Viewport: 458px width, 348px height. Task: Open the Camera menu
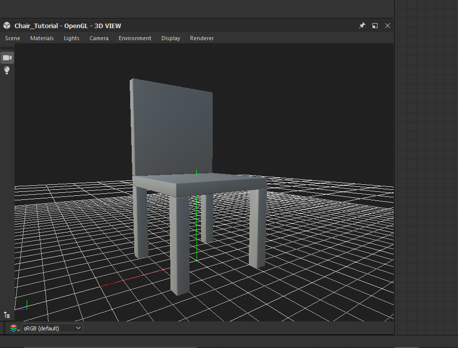(99, 38)
